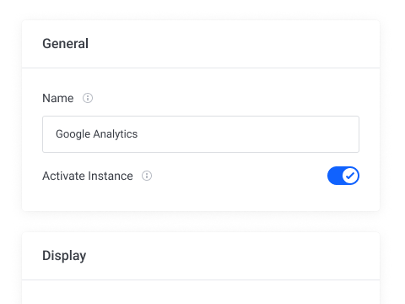
Task: Click the info icon next to Name
Action: 88,98
